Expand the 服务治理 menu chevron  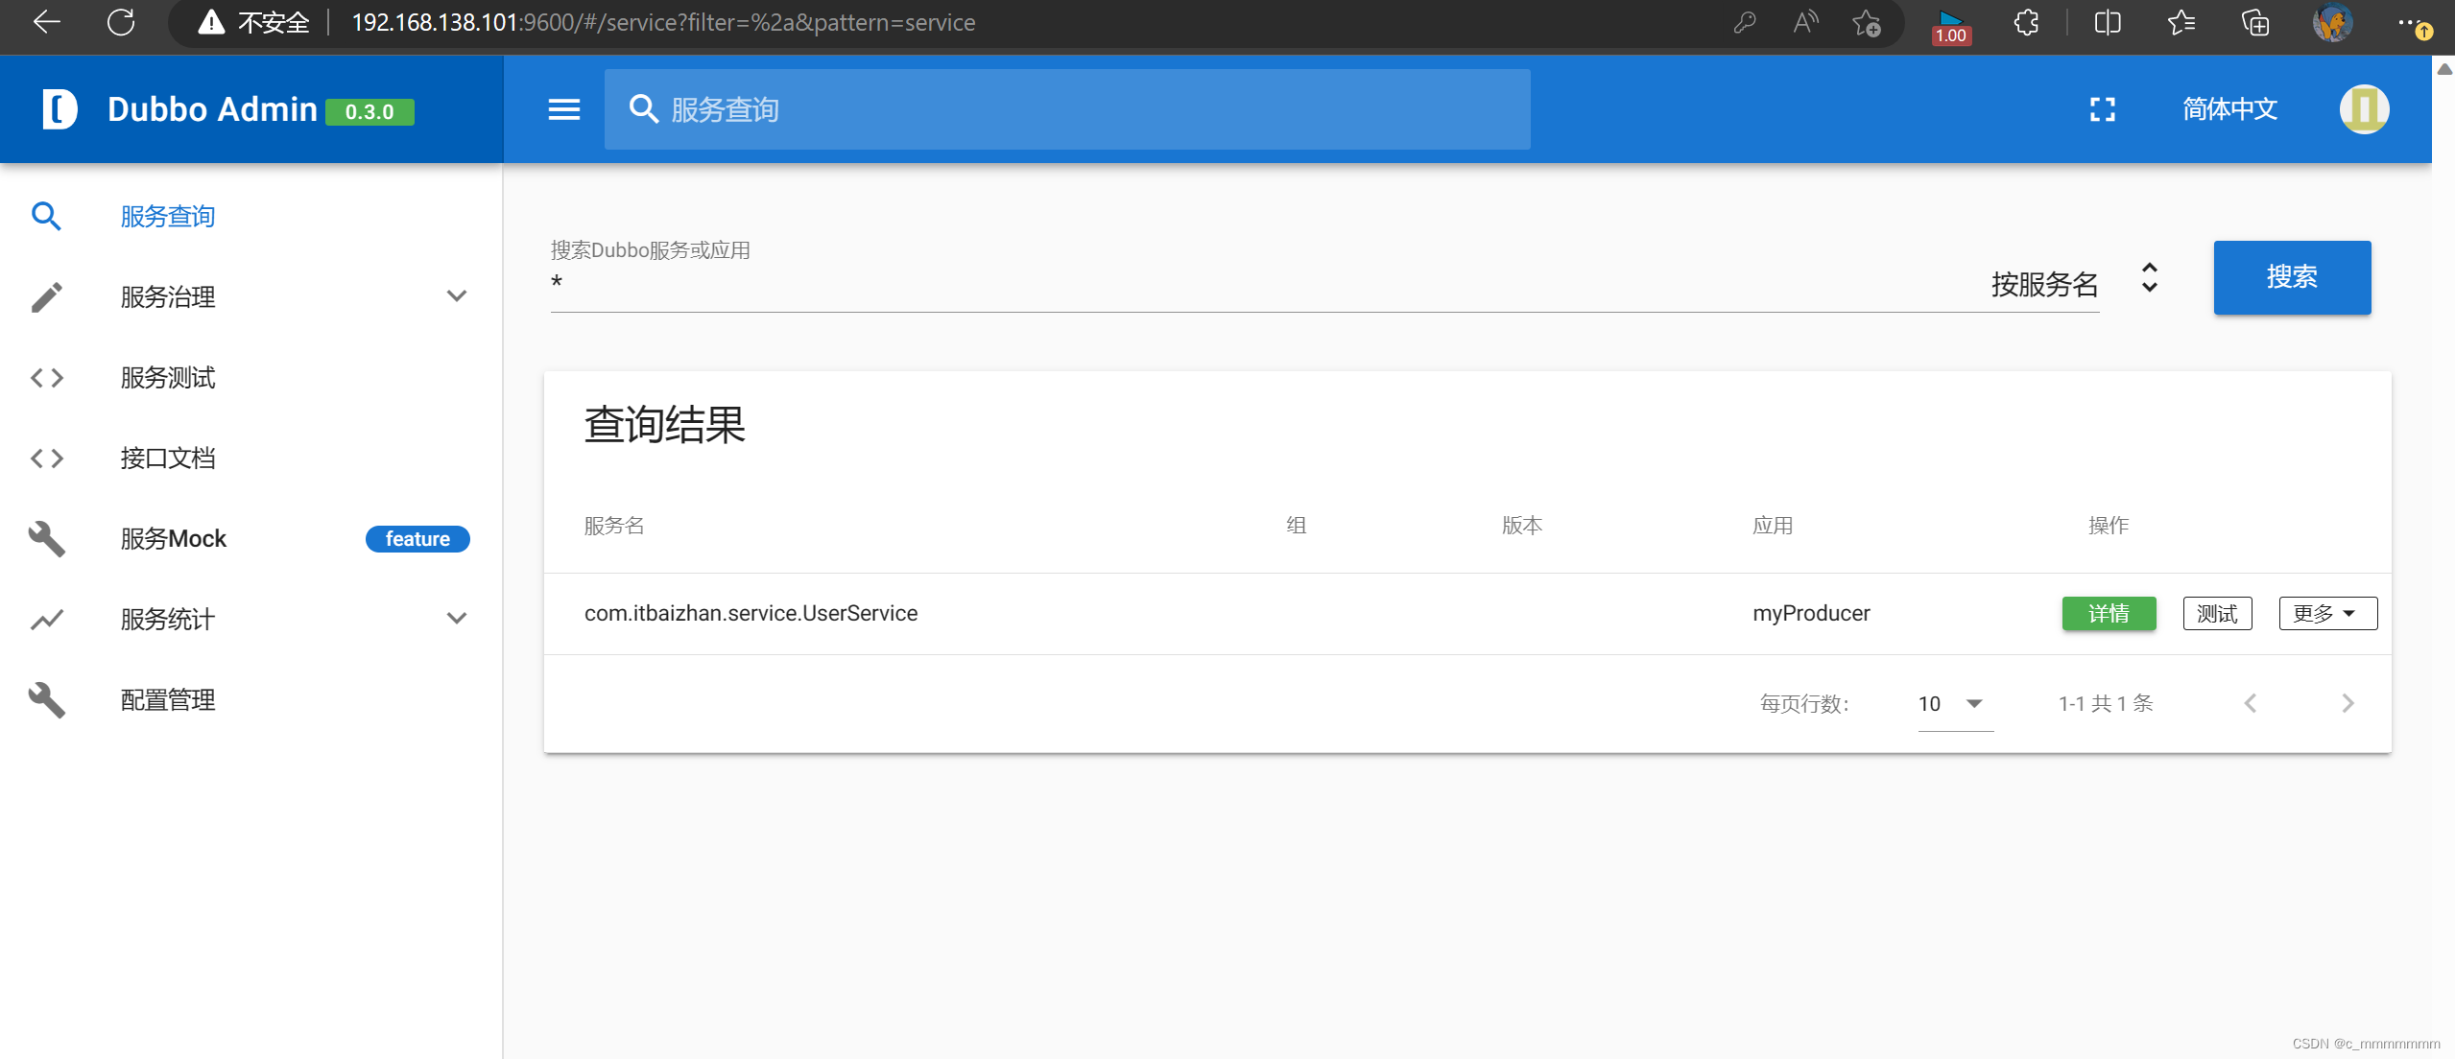[457, 296]
